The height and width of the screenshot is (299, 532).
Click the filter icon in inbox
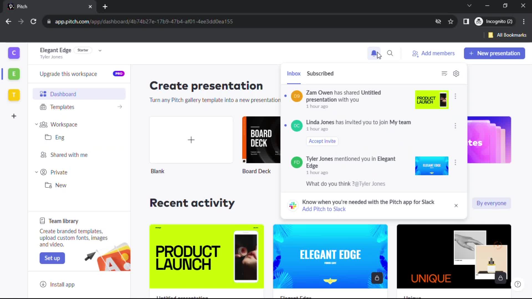444,73
